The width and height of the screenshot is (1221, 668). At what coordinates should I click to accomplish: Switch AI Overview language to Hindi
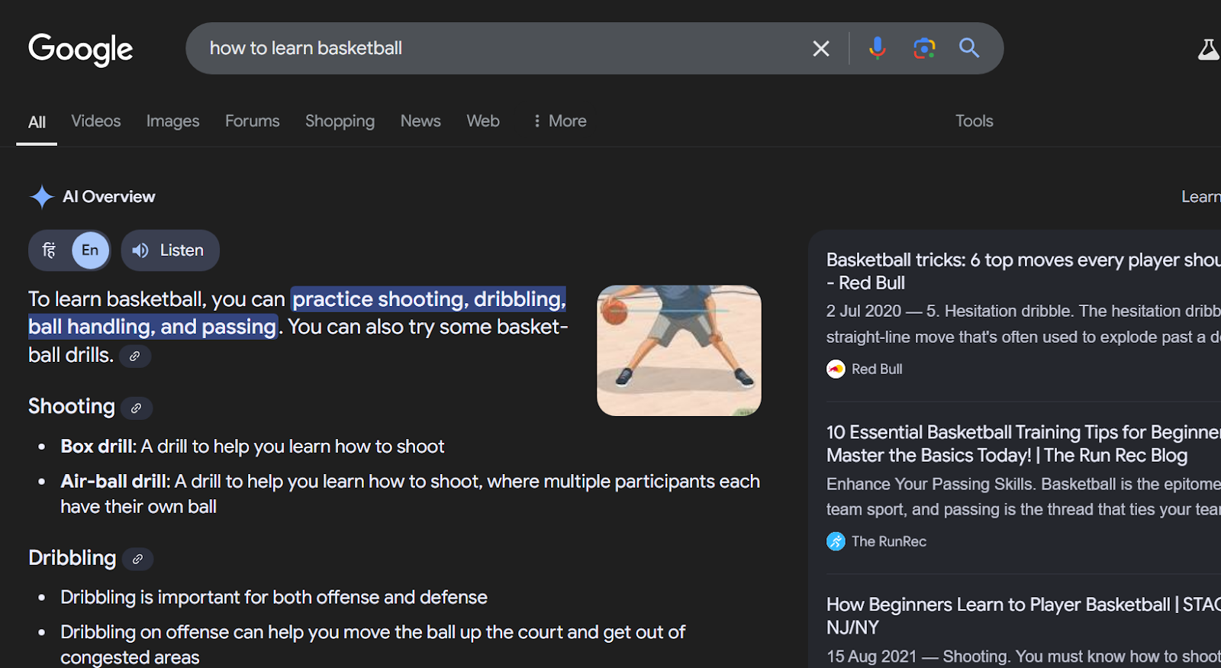tap(50, 250)
